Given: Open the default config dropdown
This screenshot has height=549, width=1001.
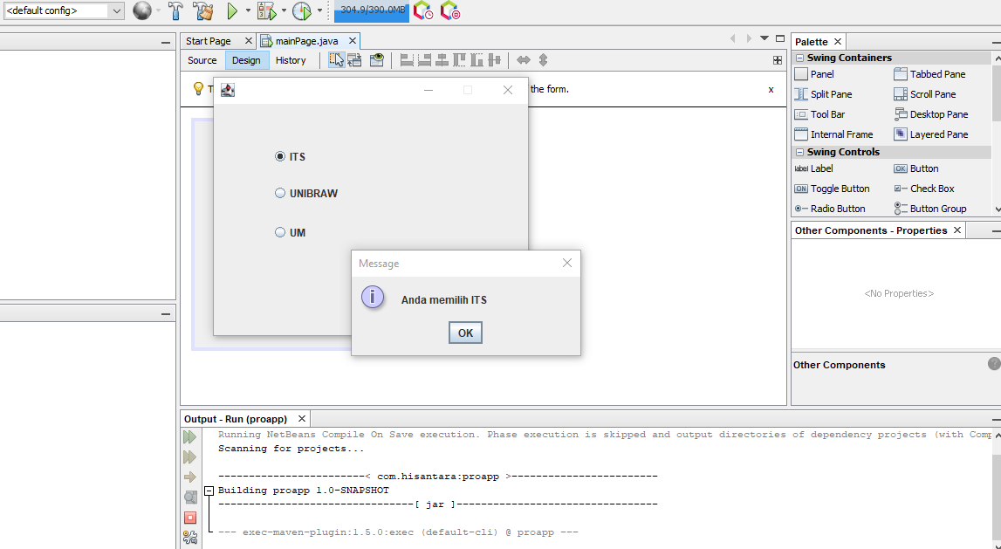Looking at the screenshot, I should (117, 11).
